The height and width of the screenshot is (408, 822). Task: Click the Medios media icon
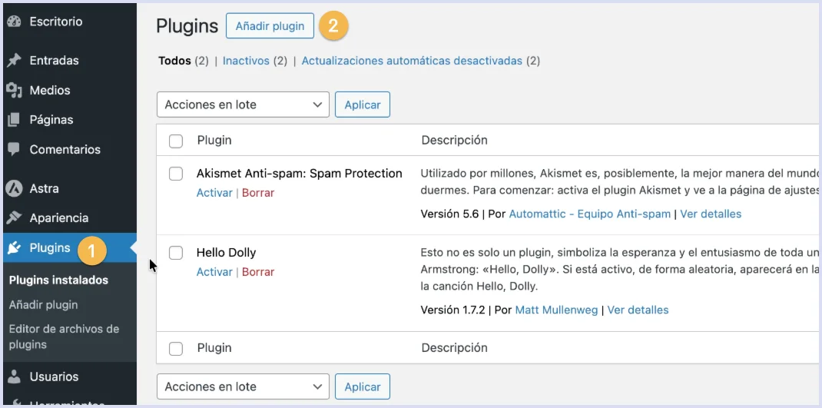[14, 90]
